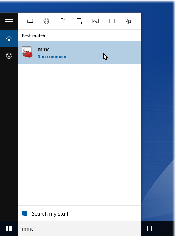Click the blue 'Run command' text
Viewport: 176px width, 236px height.
(52, 57)
